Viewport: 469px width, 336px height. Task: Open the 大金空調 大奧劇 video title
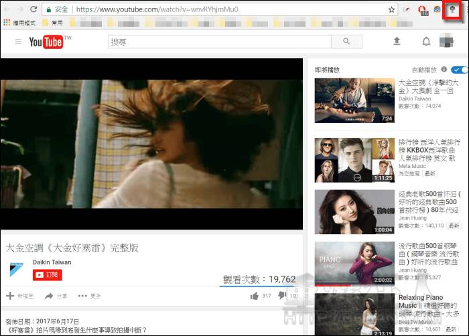428,86
